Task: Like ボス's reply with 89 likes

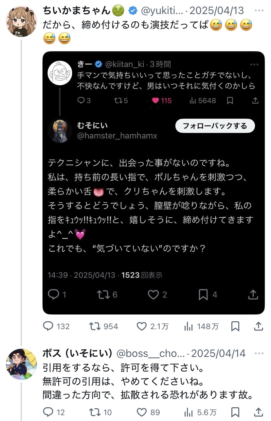Action: (142, 412)
